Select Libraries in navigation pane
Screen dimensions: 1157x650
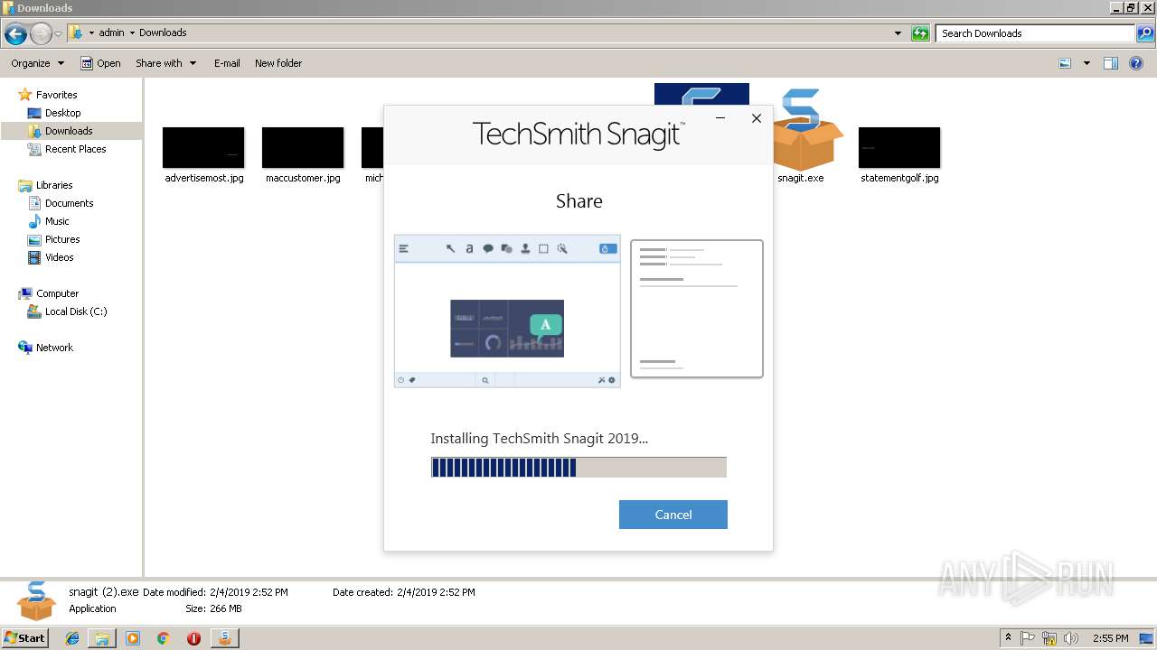(54, 185)
